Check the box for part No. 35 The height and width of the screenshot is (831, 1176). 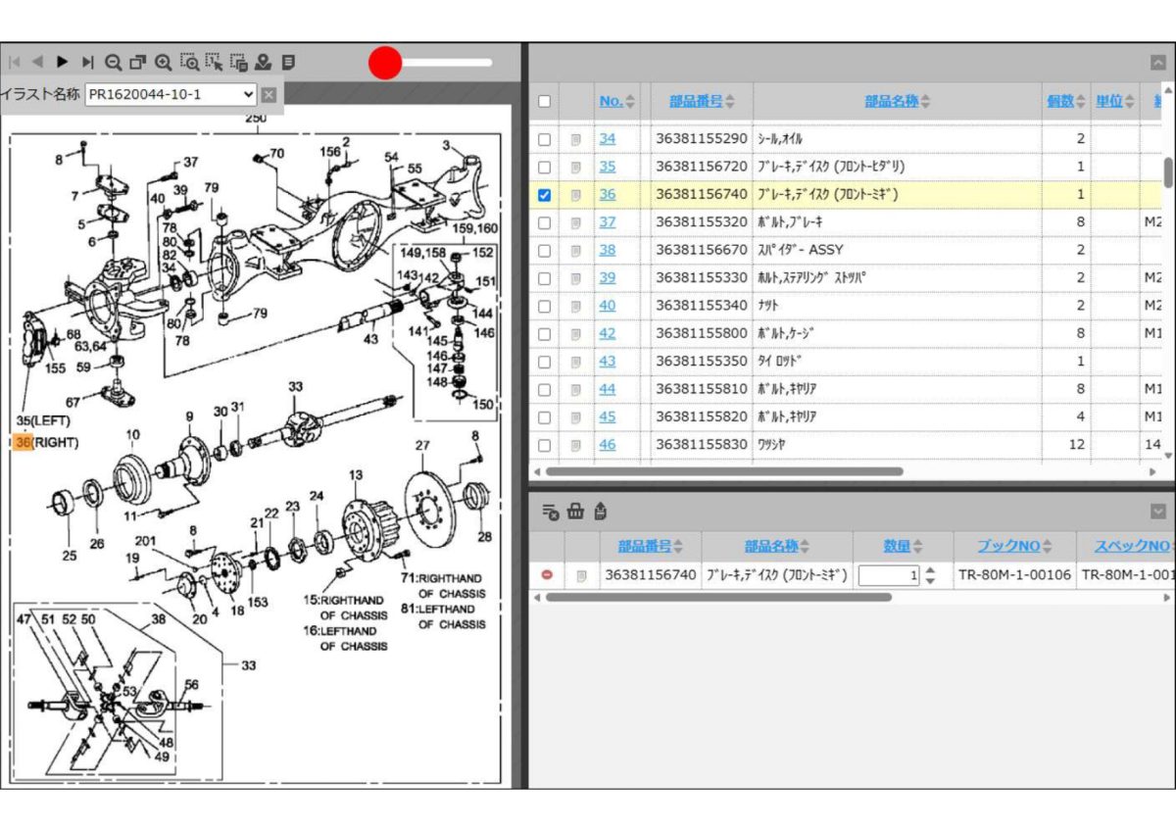[x=545, y=168]
